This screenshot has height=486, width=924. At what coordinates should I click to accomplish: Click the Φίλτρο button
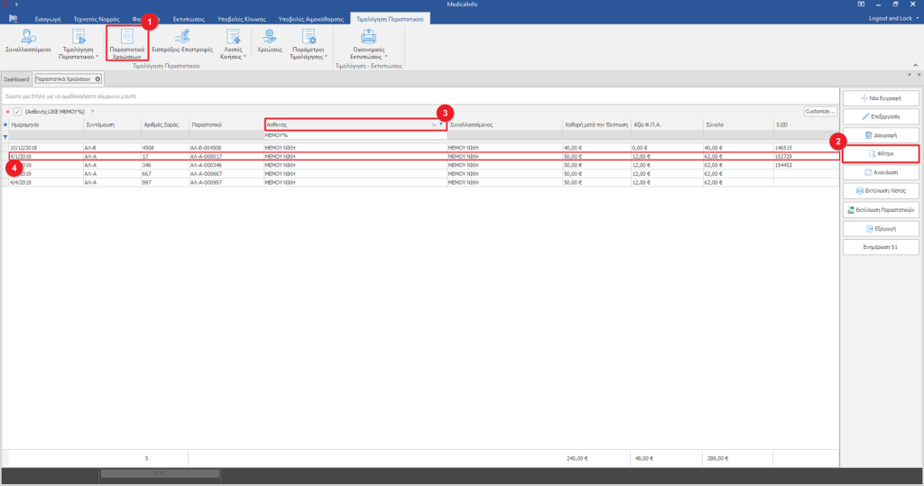(880, 154)
